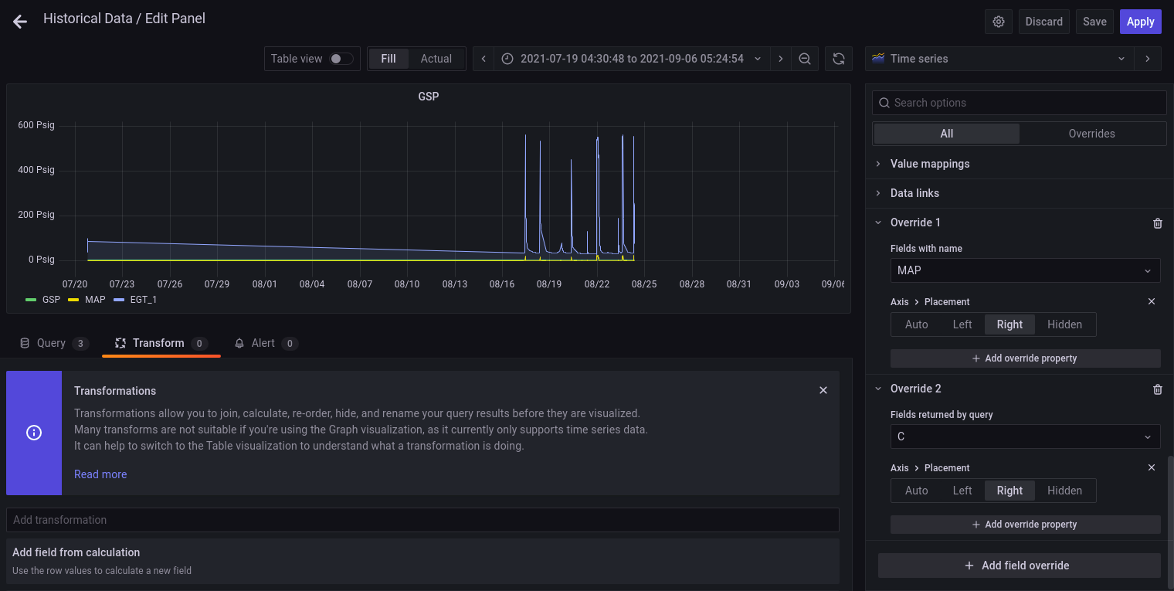Close the Transformations info box
This screenshot has width=1174, height=591.
coord(823,390)
